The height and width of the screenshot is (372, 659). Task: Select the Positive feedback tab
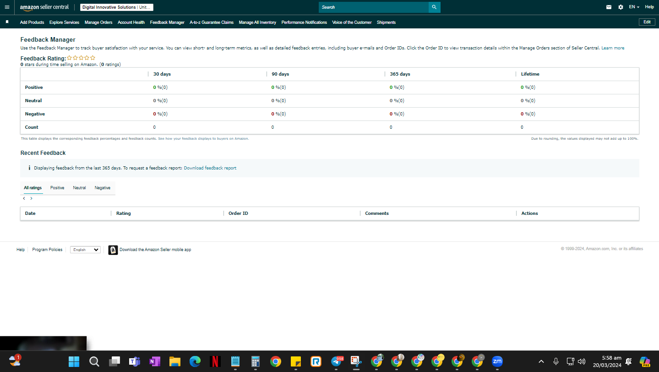click(x=57, y=188)
